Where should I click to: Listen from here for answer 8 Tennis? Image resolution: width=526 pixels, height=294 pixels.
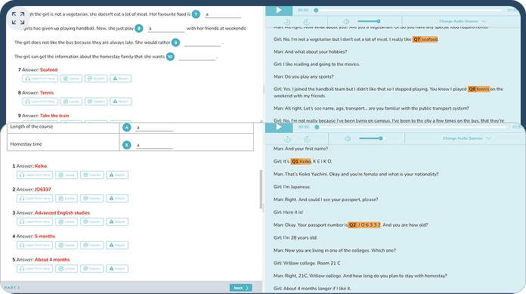(x=40, y=101)
